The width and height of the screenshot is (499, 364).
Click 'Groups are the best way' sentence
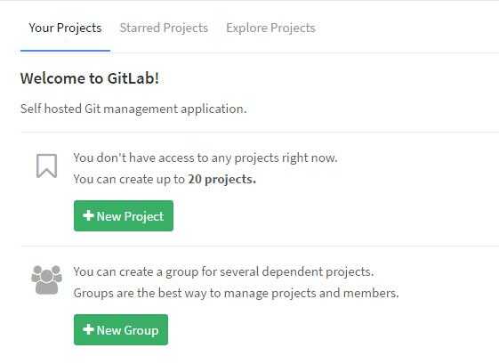pos(236,293)
